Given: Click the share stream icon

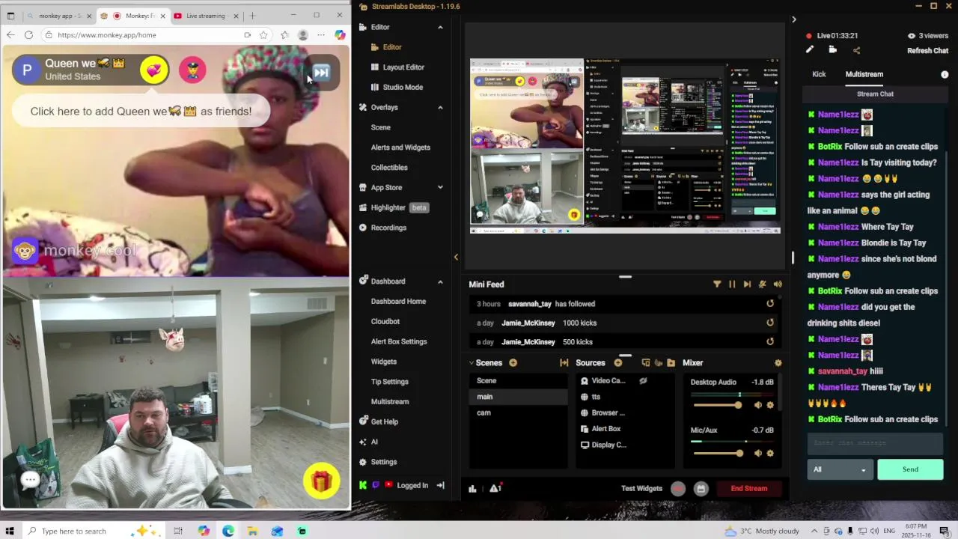Looking at the screenshot, I should point(856,50).
